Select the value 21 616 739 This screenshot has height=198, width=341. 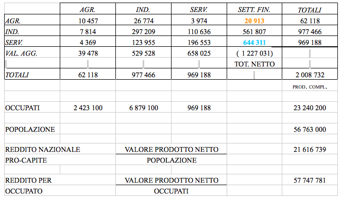[x=310, y=150]
